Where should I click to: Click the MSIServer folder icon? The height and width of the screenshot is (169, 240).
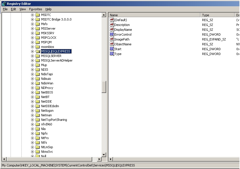coord(37,28)
